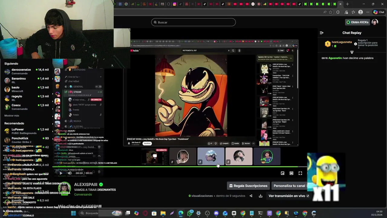Open davooxeneize channel in Siguiendo list
This screenshot has height=218, width=387.
pyautogui.click(x=27, y=71)
